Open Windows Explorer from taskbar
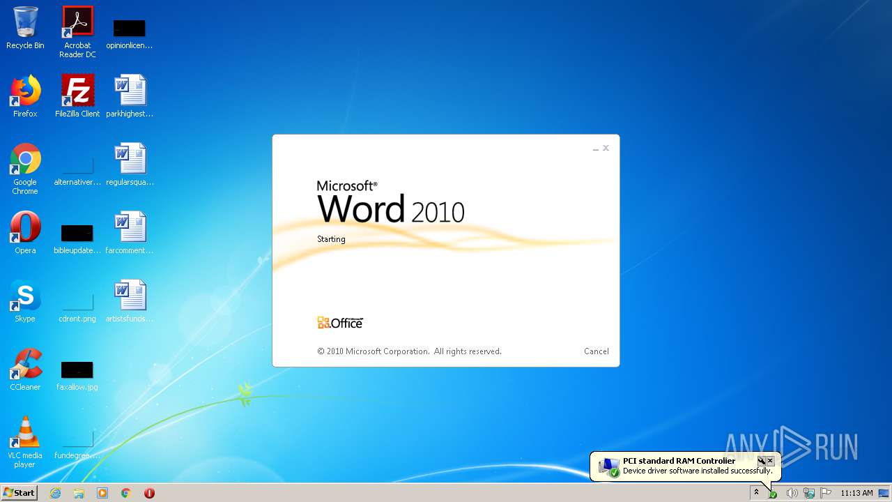Image resolution: width=892 pixels, height=502 pixels. click(x=79, y=493)
